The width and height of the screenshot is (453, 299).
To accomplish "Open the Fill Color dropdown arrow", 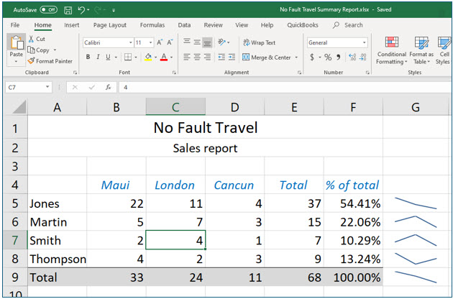I will pyautogui.click(x=155, y=57).
